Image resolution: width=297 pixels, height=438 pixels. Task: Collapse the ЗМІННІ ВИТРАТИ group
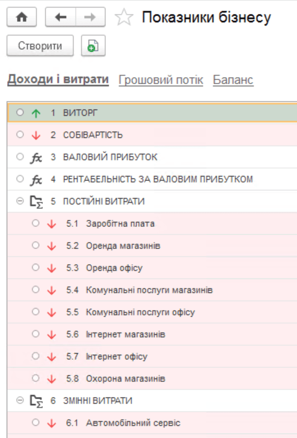(20, 400)
